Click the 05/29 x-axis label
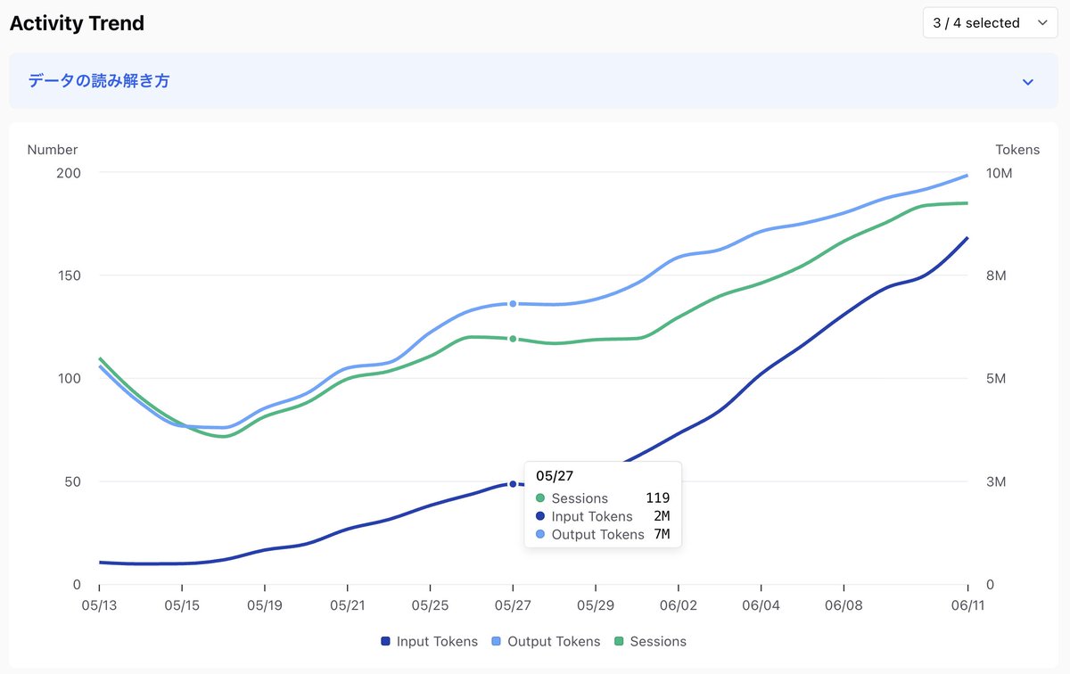 click(x=596, y=604)
